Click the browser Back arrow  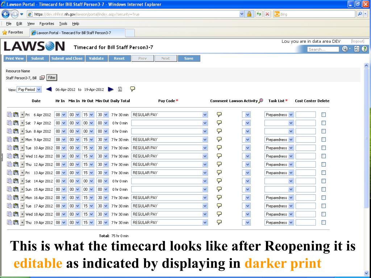point(6,14)
